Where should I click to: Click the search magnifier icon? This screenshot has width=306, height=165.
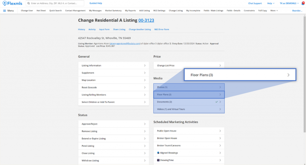(28, 3)
